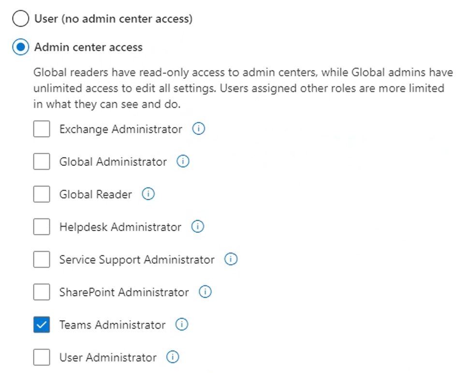The width and height of the screenshot is (467, 373).
Task: Select Admin center access radio button
Action: pos(21,47)
